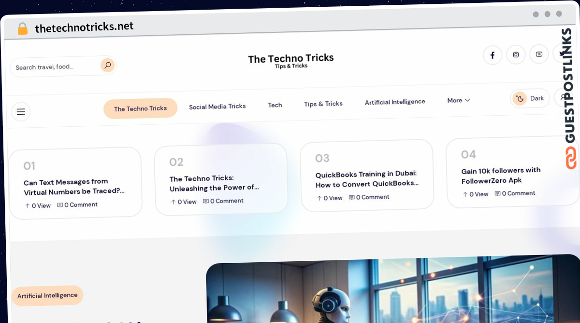Open the Tech menu item

(275, 105)
